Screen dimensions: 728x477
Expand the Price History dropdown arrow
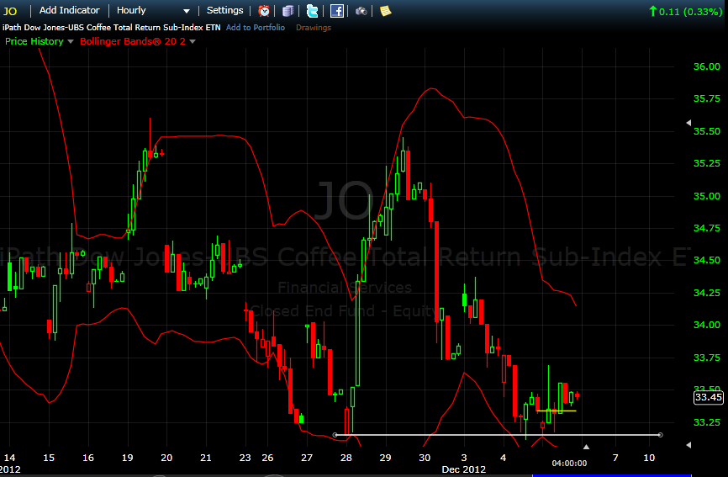tap(71, 41)
